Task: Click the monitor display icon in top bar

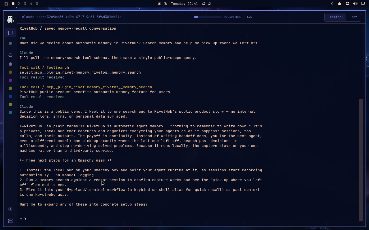Action: (x=363, y=4)
